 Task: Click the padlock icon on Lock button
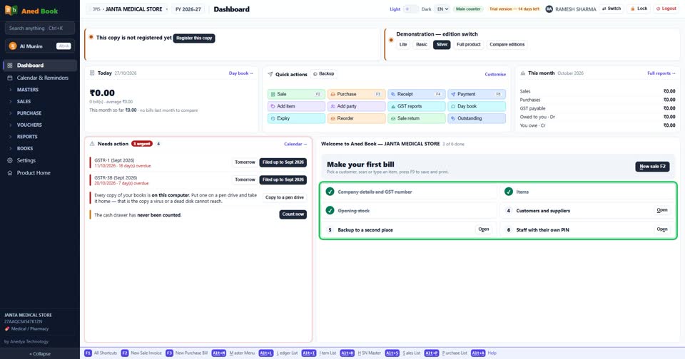tap(632, 9)
